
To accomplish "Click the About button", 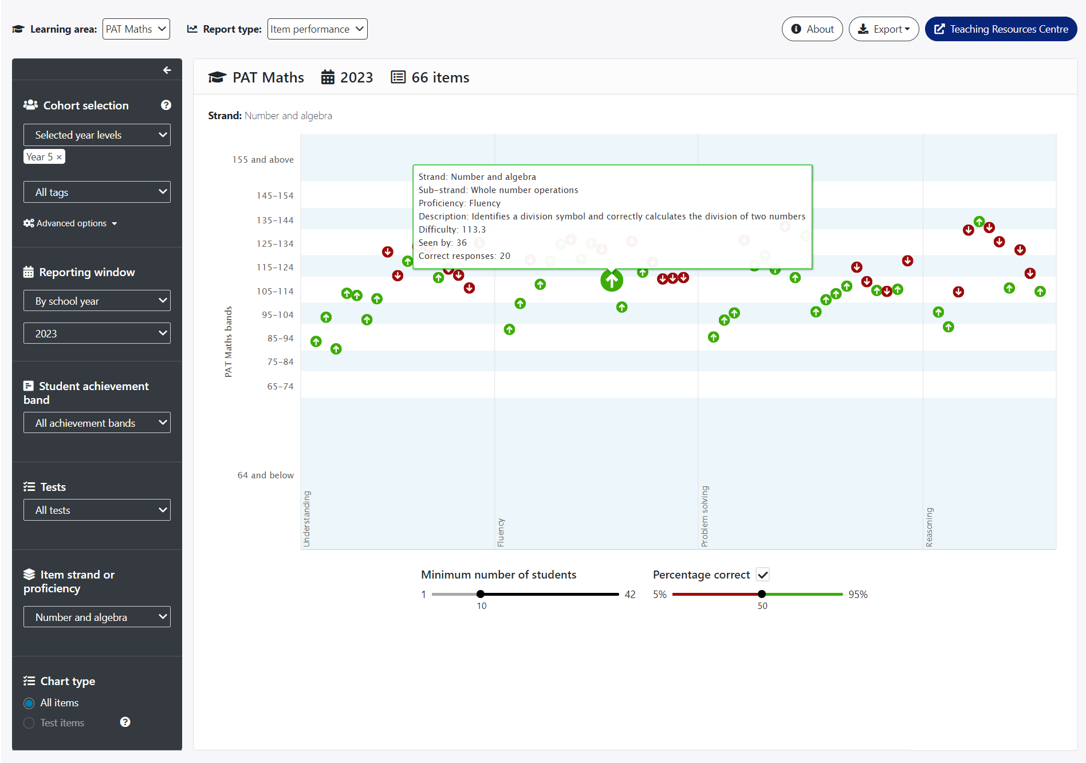I will [x=812, y=29].
